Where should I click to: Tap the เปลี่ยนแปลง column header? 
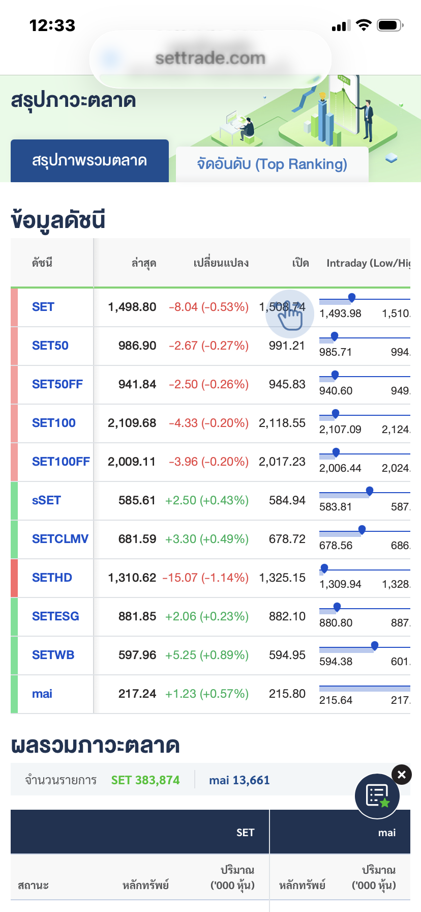coord(221,263)
